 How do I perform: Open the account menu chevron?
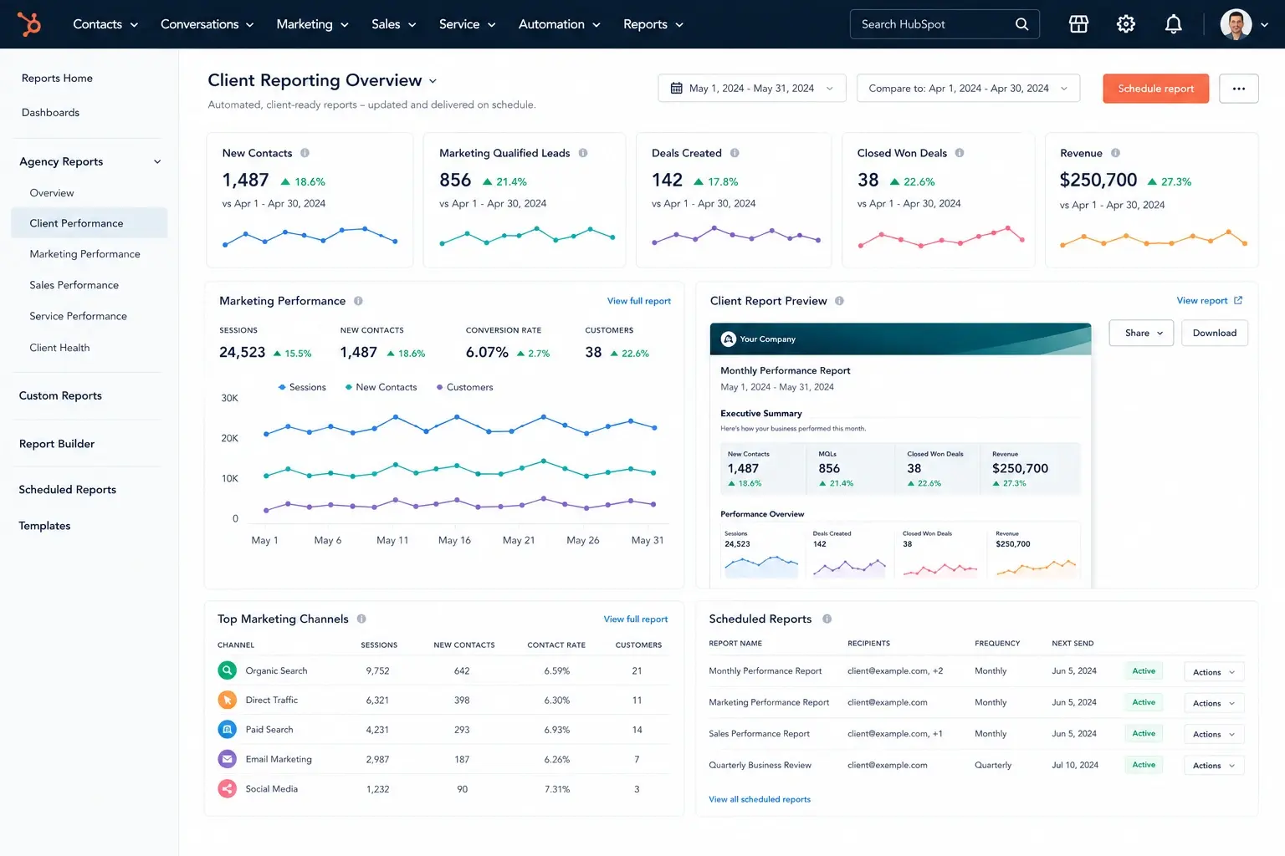[x=1264, y=25]
